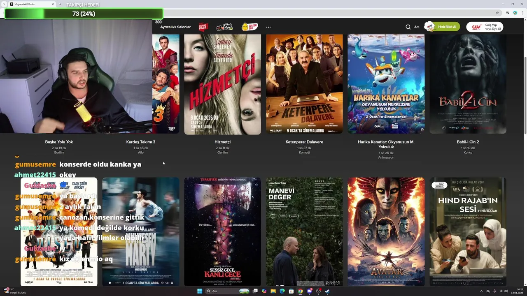
Task: Open the Hind Rajab'ın Sesi poster
Action: point(468,231)
